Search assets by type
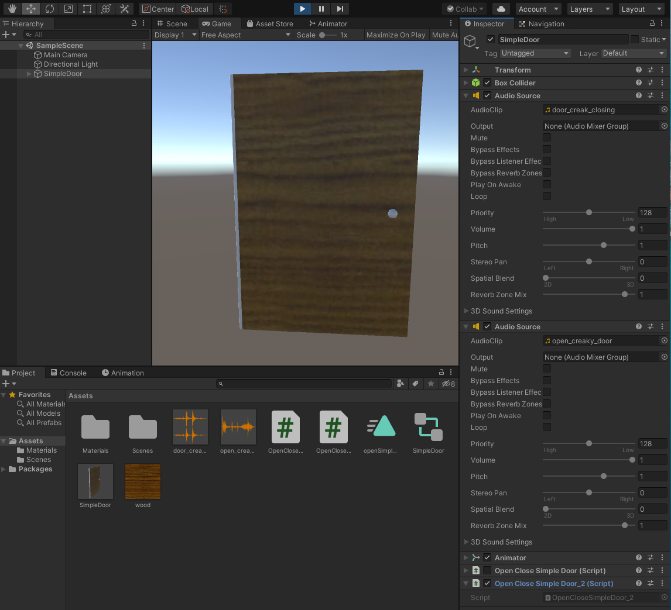671x610 pixels. [400, 384]
